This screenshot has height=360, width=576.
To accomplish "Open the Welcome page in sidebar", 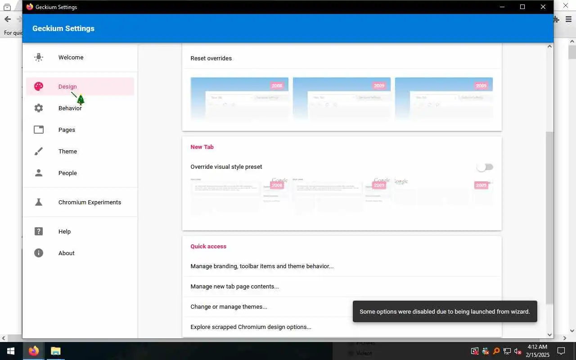I will 80,57.
